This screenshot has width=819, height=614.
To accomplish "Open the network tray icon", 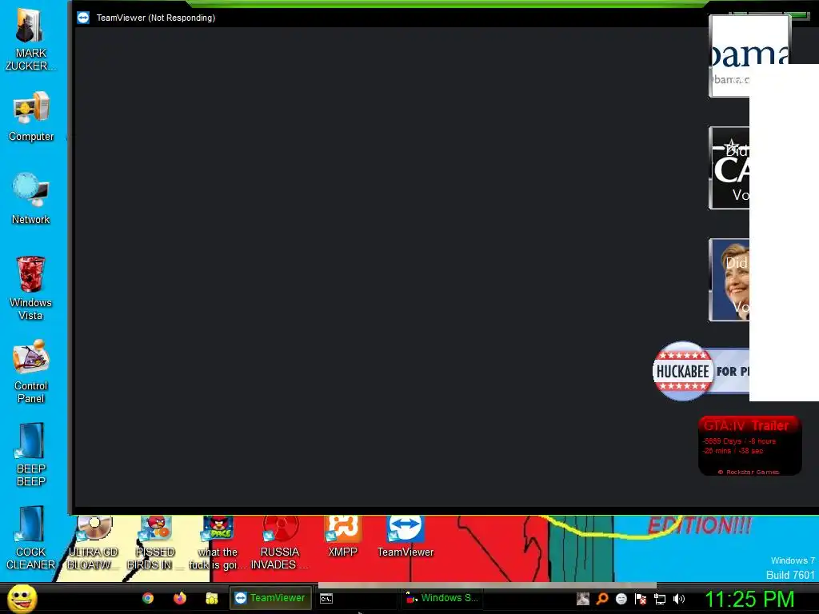I will (660, 599).
